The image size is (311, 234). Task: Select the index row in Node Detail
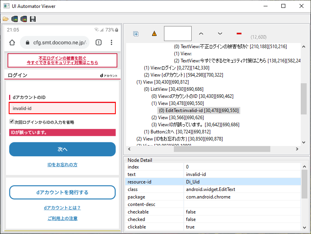213,167
